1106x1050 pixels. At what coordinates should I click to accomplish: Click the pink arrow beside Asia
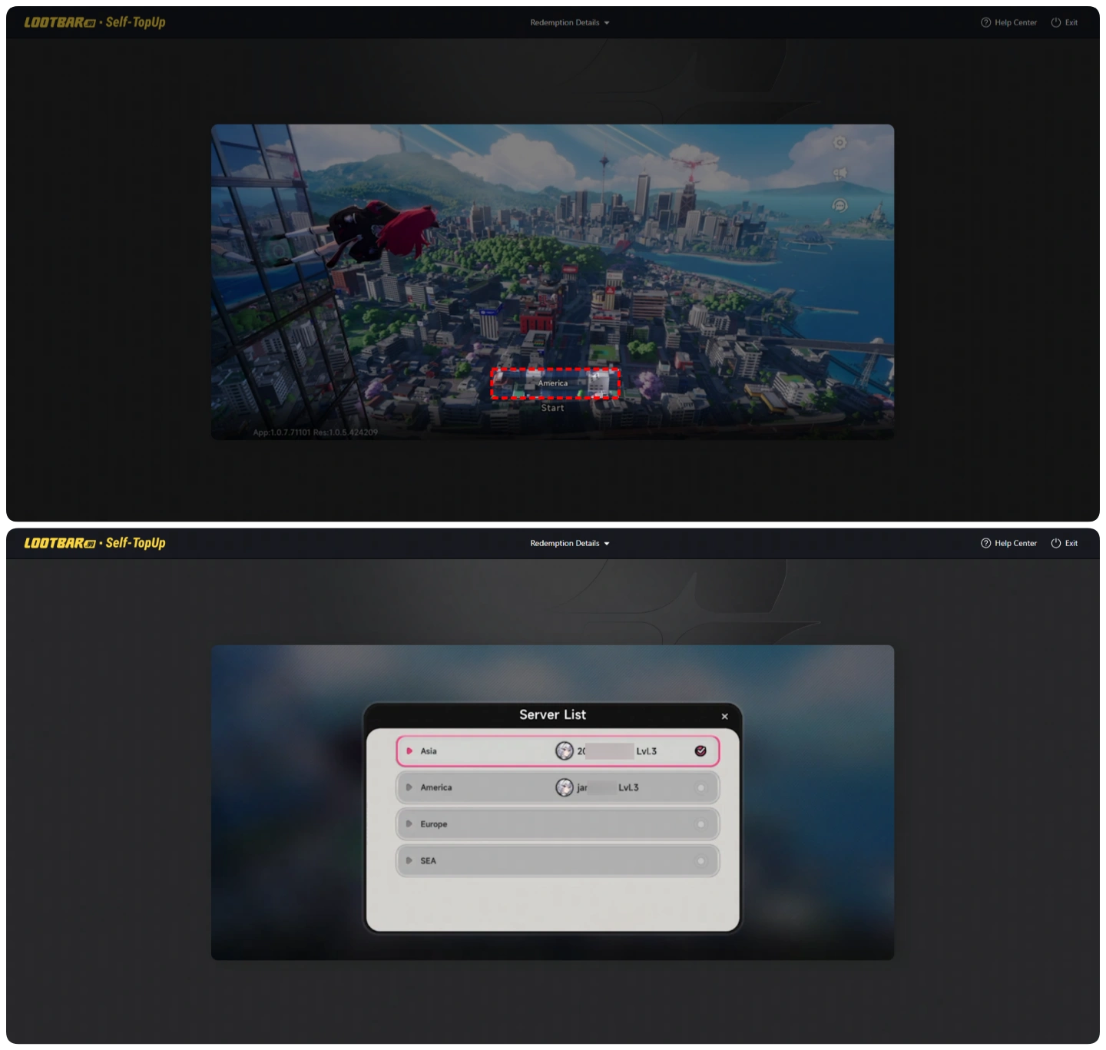pyautogui.click(x=409, y=751)
